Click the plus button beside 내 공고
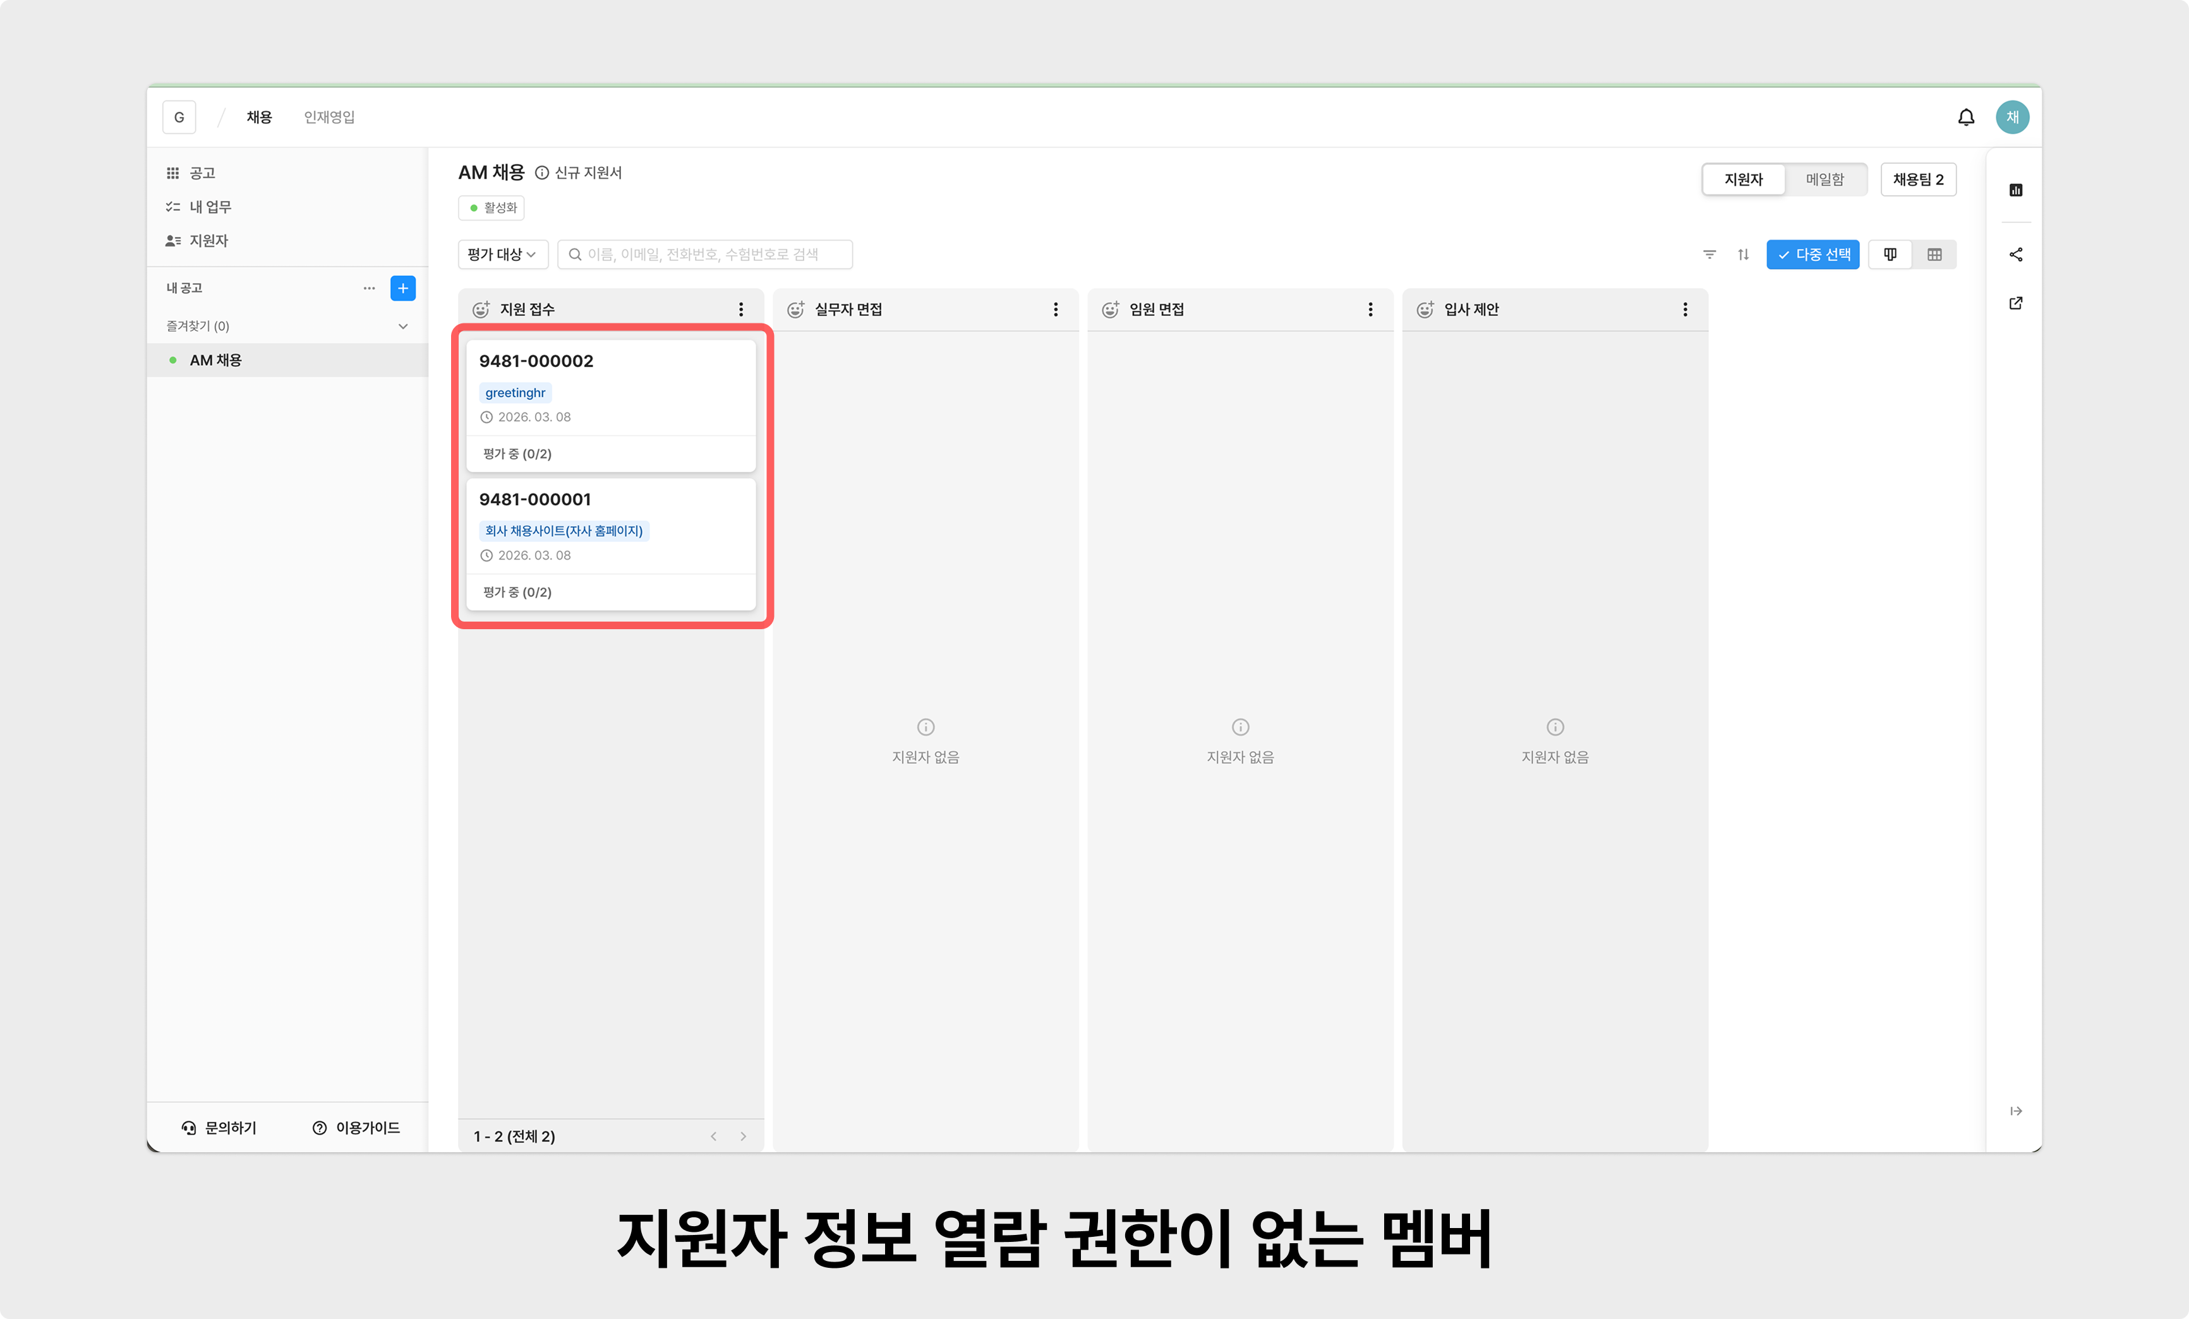This screenshot has height=1319, width=2189. coord(402,289)
